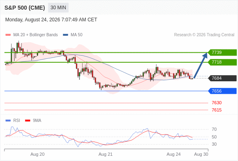The width and height of the screenshot is (238, 161).
Task: Click the Research © 2026 Trading Central text
Action: point(204,35)
